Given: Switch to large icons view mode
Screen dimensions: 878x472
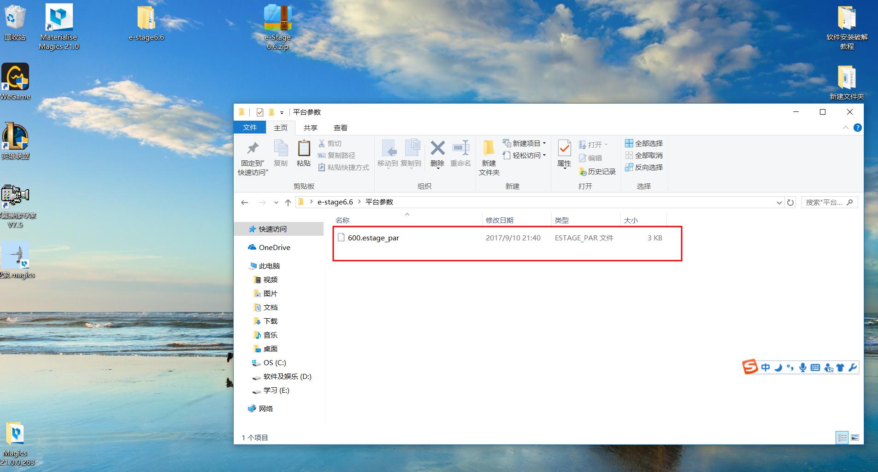Looking at the screenshot, I should (854, 437).
